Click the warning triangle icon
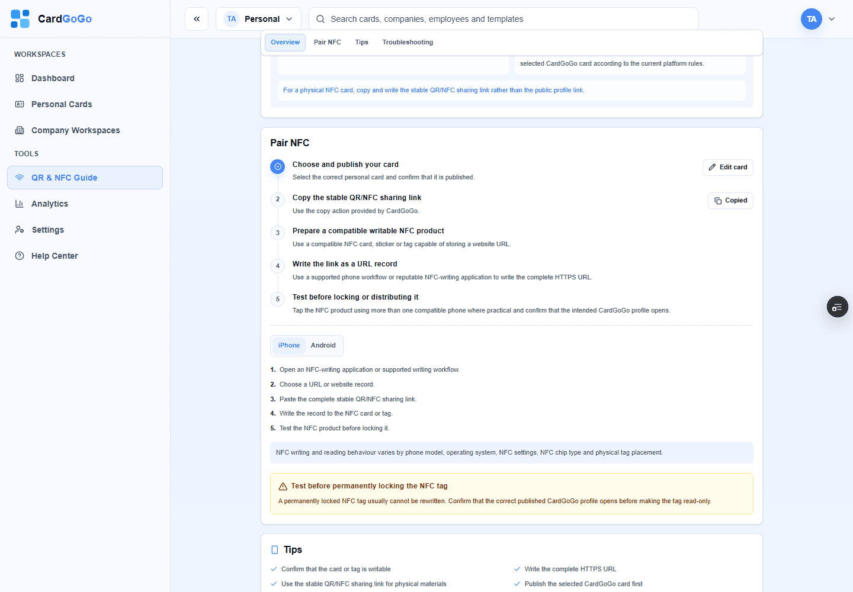This screenshot has width=853, height=592. pos(283,487)
